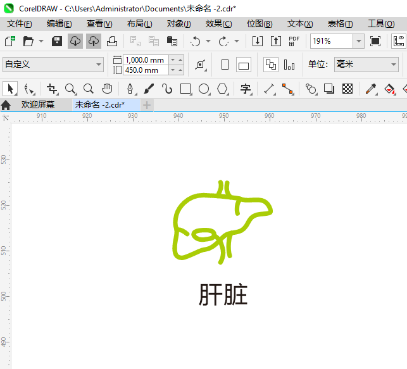Toggle the rulers display icon
Viewport: 407px width, 369px height.
click(x=399, y=41)
